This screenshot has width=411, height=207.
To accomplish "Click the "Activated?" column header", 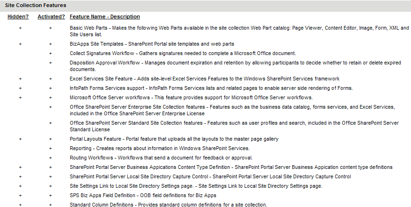I will pos(51,16).
